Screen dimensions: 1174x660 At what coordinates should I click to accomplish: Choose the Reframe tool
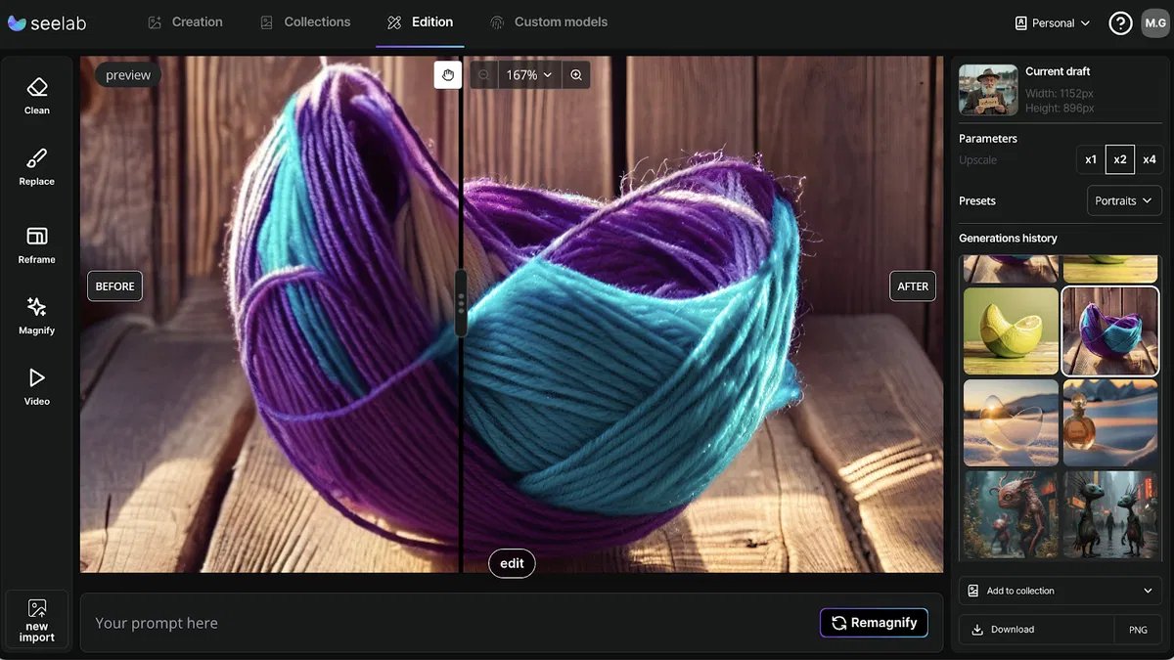click(x=37, y=244)
